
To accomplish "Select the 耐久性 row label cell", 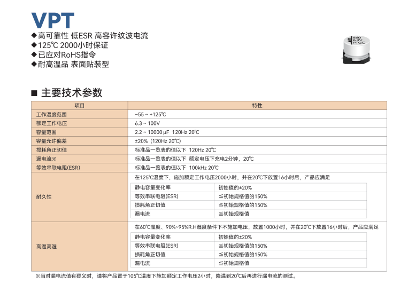I will (x=44, y=196).
